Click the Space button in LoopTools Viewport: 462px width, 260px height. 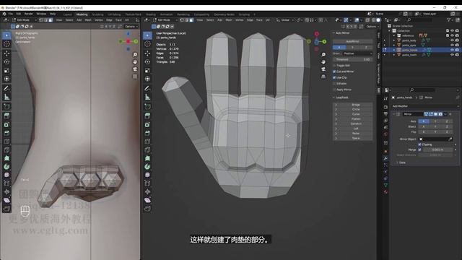tap(355, 138)
